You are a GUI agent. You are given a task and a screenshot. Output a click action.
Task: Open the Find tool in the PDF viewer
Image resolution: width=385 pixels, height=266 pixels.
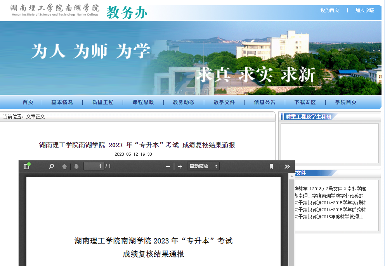(51, 166)
